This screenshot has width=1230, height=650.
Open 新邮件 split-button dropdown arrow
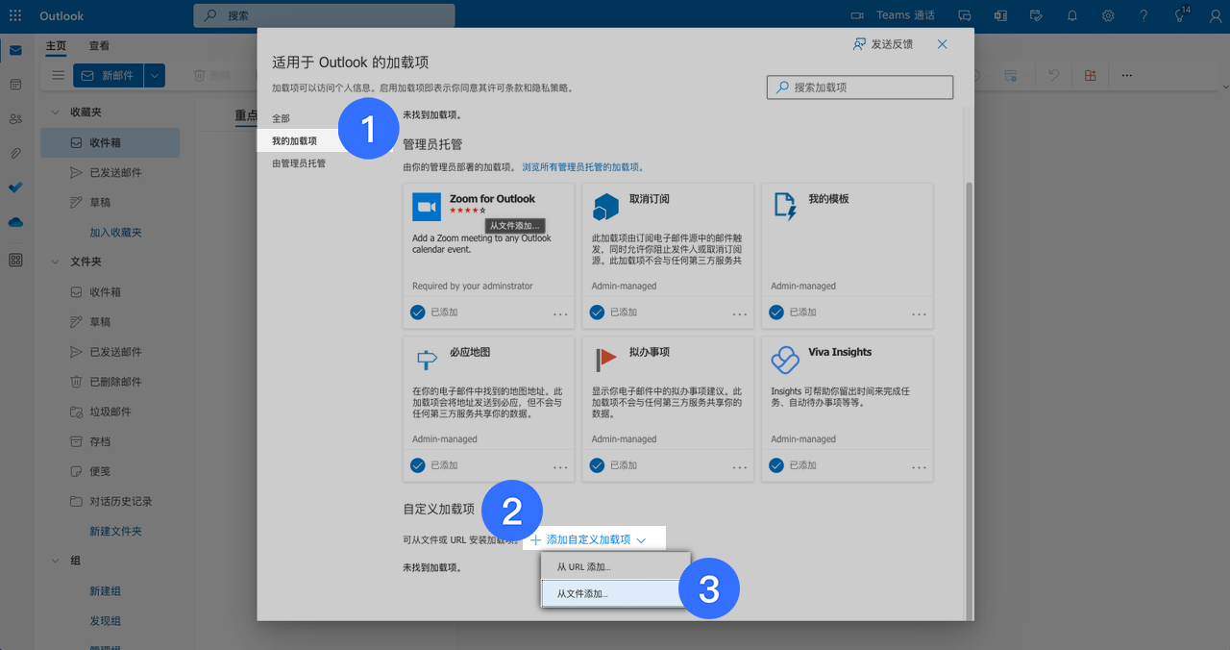[x=156, y=75]
